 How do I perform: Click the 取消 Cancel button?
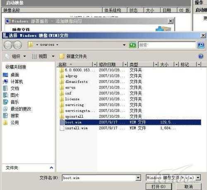[x=188, y=187]
